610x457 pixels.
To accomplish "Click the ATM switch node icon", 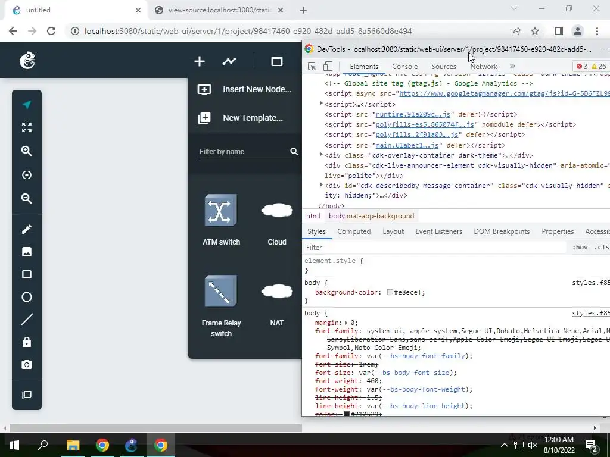I will point(220,210).
